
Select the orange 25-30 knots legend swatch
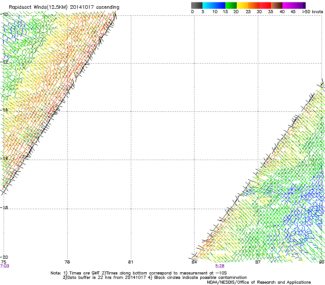click(x=254, y=5)
